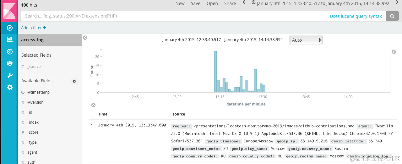The height and width of the screenshot is (164, 402).
Task: Click 'datetime per minute' axis label
Action: (x=246, y=104)
